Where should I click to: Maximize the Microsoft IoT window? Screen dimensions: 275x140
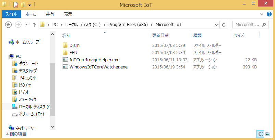pos(253,3)
